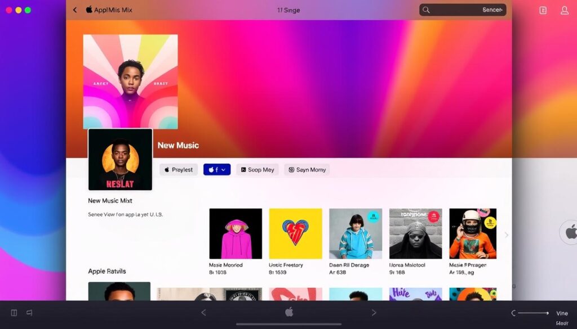
Task: Open the large rainbow album cover
Action: click(131, 82)
